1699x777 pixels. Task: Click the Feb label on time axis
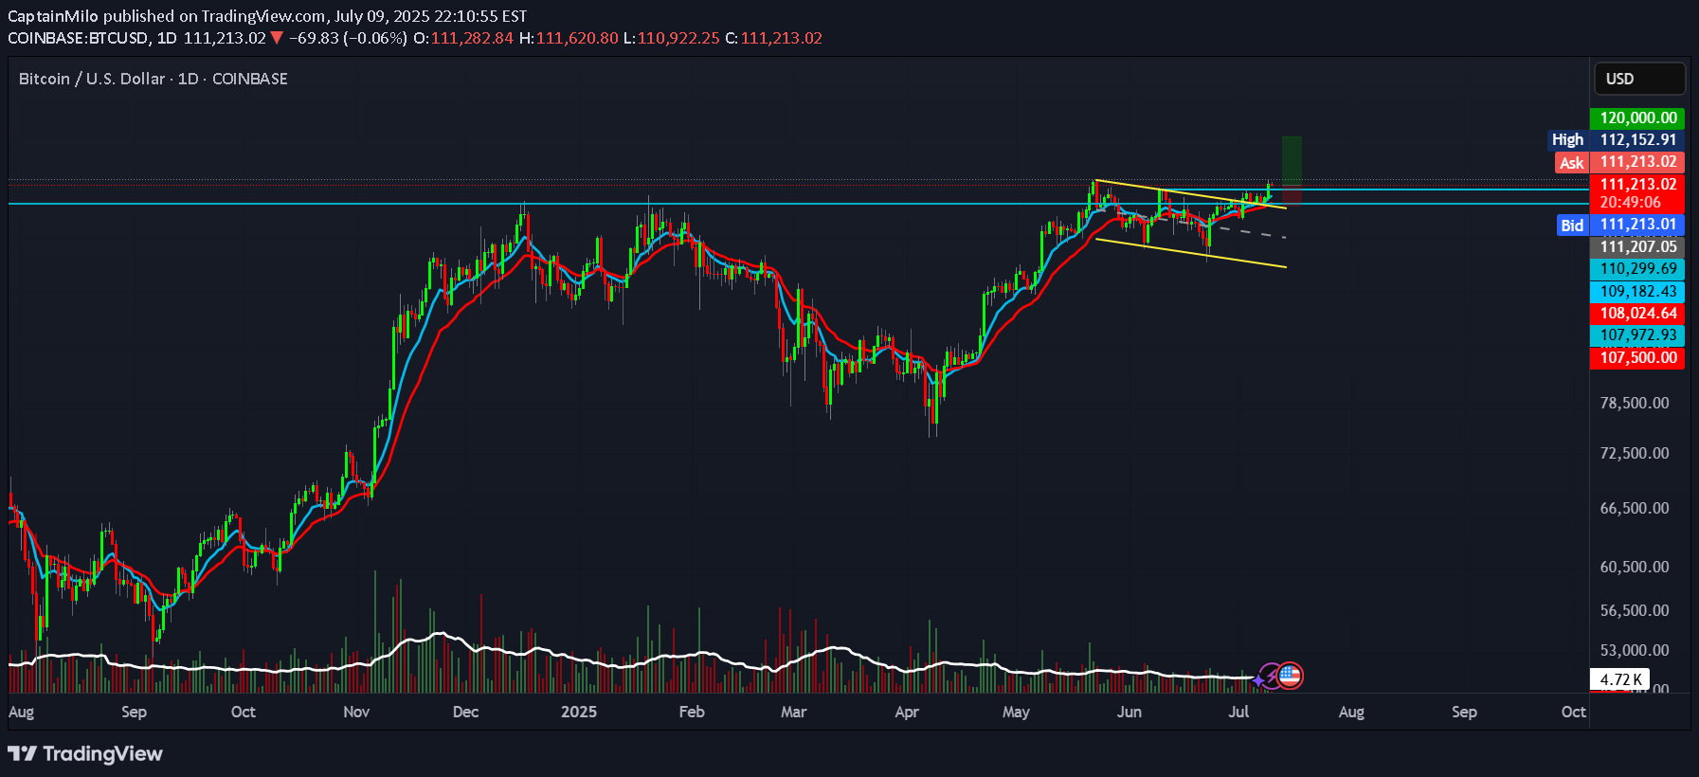point(692,712)
